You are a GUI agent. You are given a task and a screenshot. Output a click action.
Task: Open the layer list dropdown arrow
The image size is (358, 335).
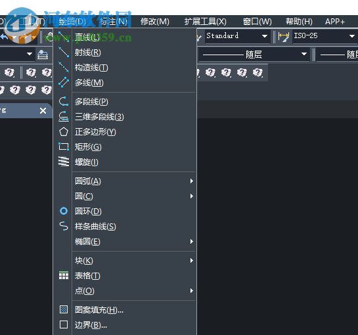[30, 54]
